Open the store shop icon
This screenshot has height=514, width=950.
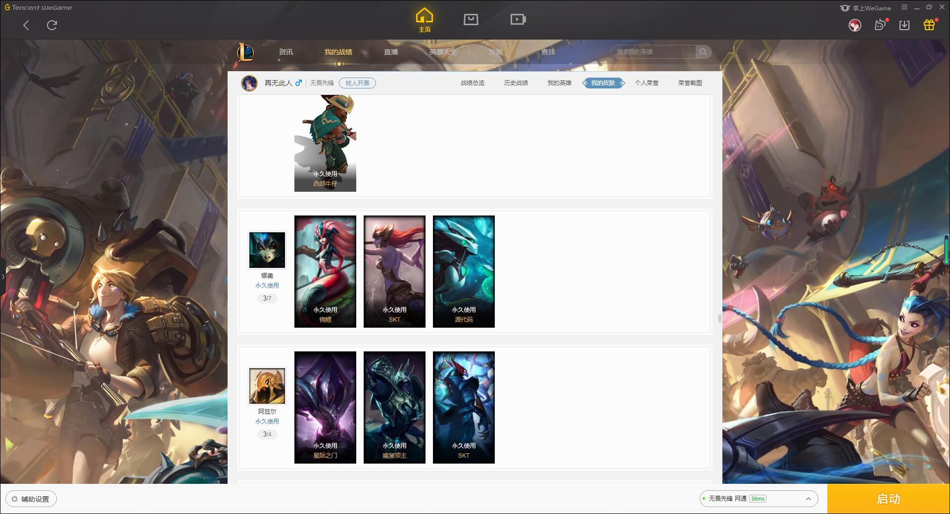pos(471,19)
